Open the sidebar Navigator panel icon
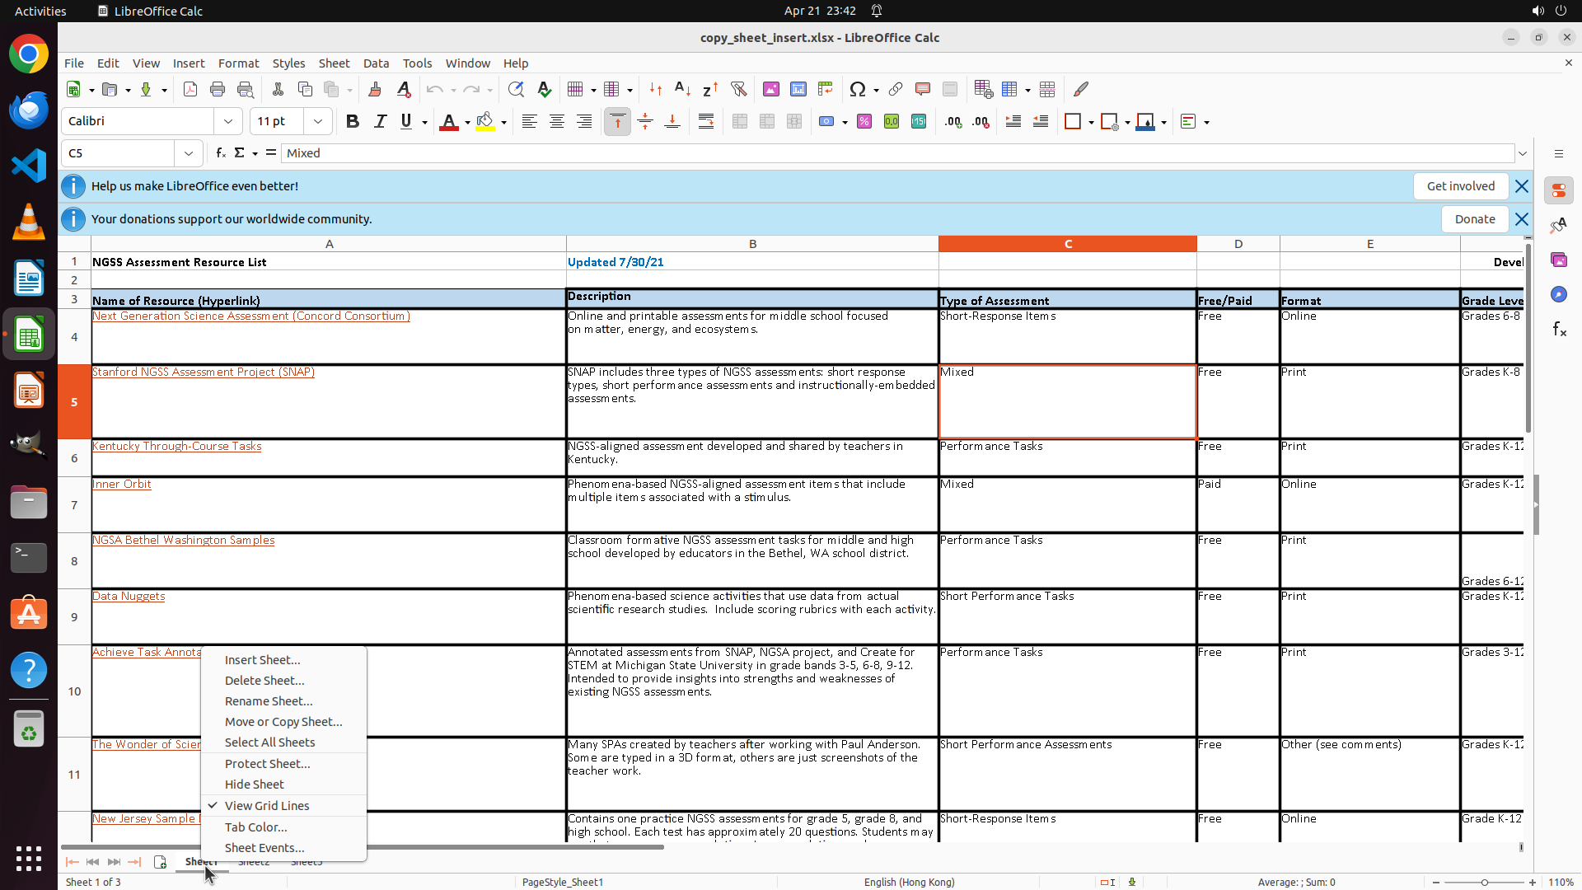This screenshot has height=890, width=1582. (1558, 295)
